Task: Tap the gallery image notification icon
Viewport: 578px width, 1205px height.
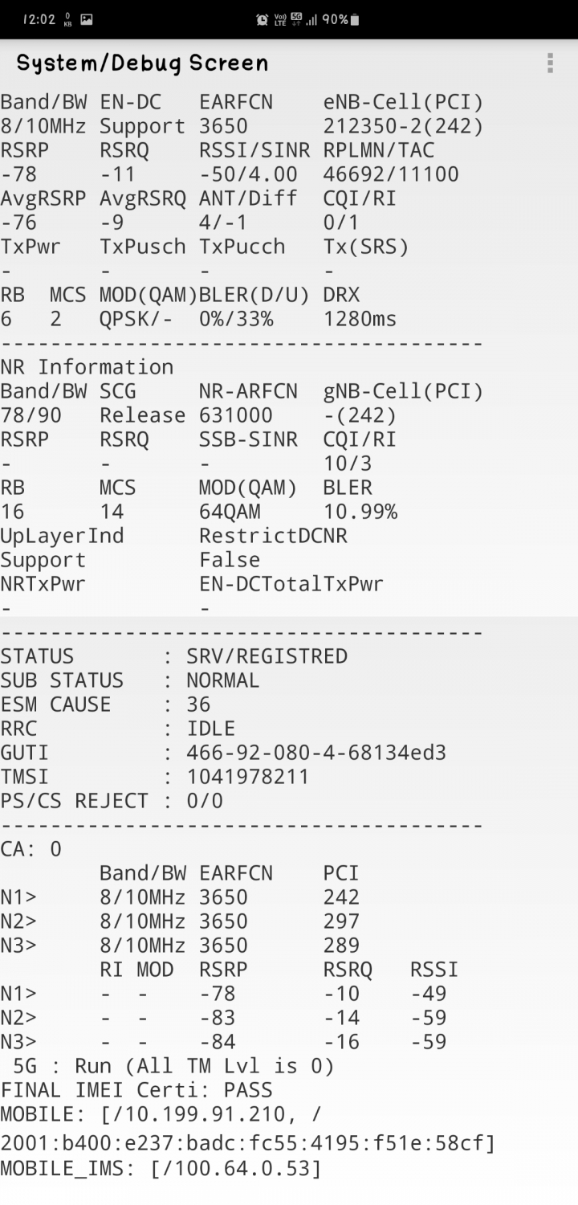Action: pos(87,19)
